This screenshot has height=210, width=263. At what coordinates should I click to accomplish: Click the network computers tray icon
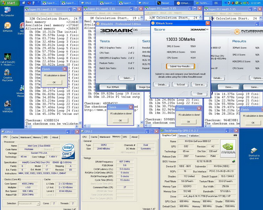[x=229, y=3]
